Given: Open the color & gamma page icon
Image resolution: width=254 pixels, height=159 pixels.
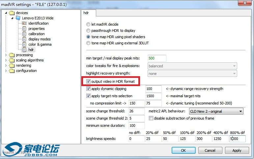Looking at the screenshot, I should (x=24, y=44).
